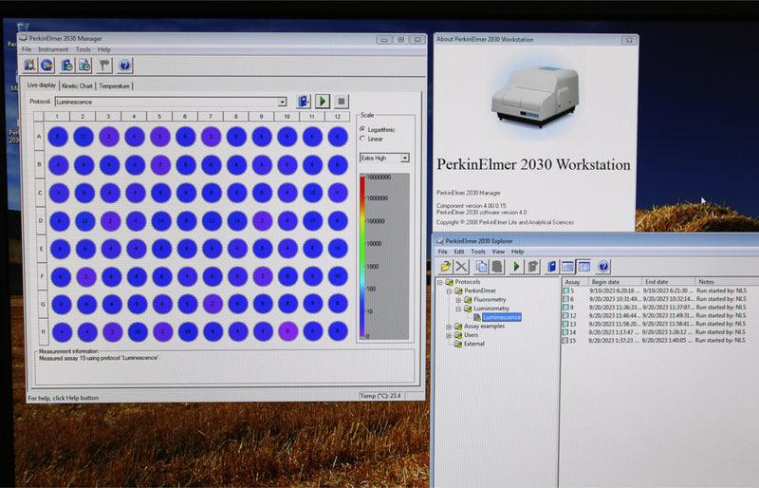Select the Linear scale radio button
This screenshot has height=488, width=759.
click(362, 139)
